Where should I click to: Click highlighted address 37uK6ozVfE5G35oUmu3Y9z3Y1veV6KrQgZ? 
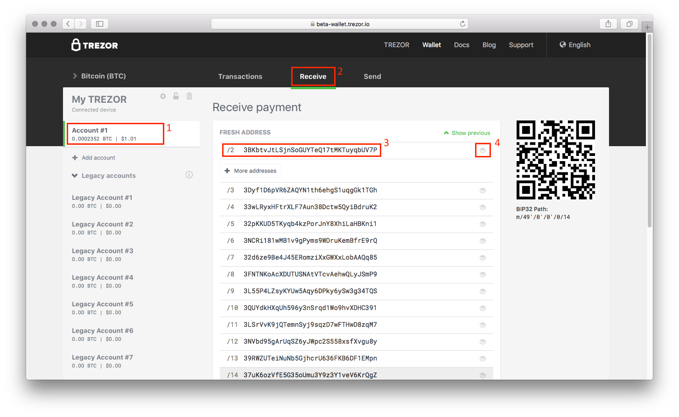tap(310, 375)
